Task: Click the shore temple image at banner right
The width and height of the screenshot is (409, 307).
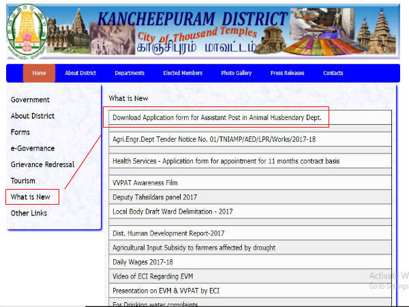Action: (377, 31)
